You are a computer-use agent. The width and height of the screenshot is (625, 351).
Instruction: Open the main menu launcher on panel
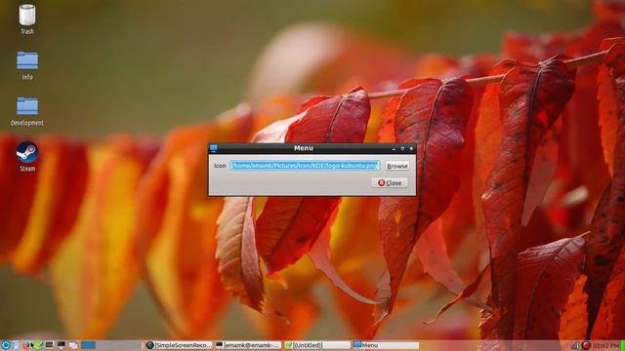point(6,345)
